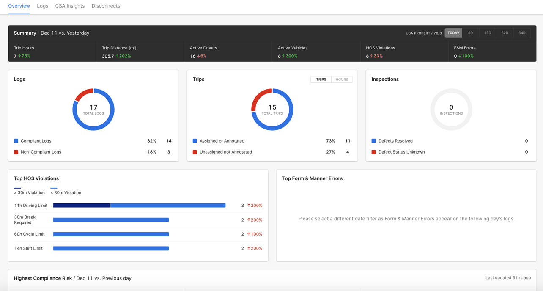Click the Total Trips donut chart
Image resolution: width=543 pixels, height=291 pixels.
point(272,110)
